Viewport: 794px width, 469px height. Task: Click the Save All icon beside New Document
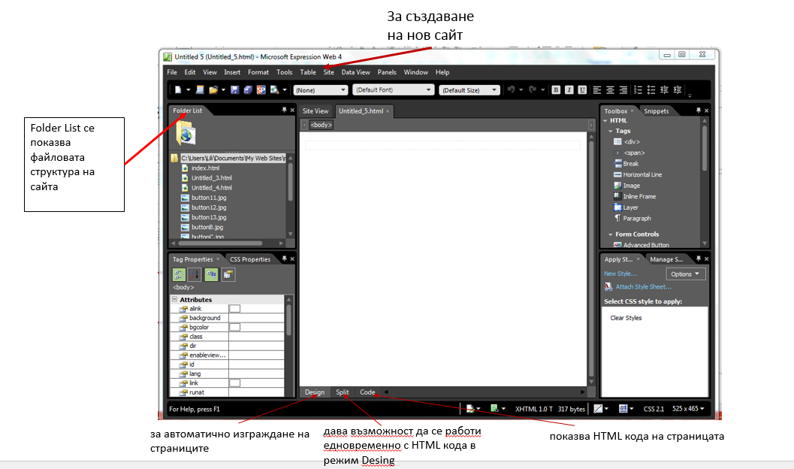[200, 89]
